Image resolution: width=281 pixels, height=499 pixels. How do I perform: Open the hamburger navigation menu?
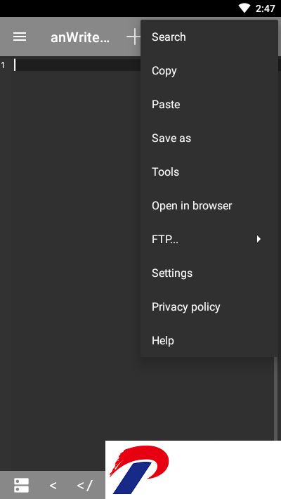20,37
